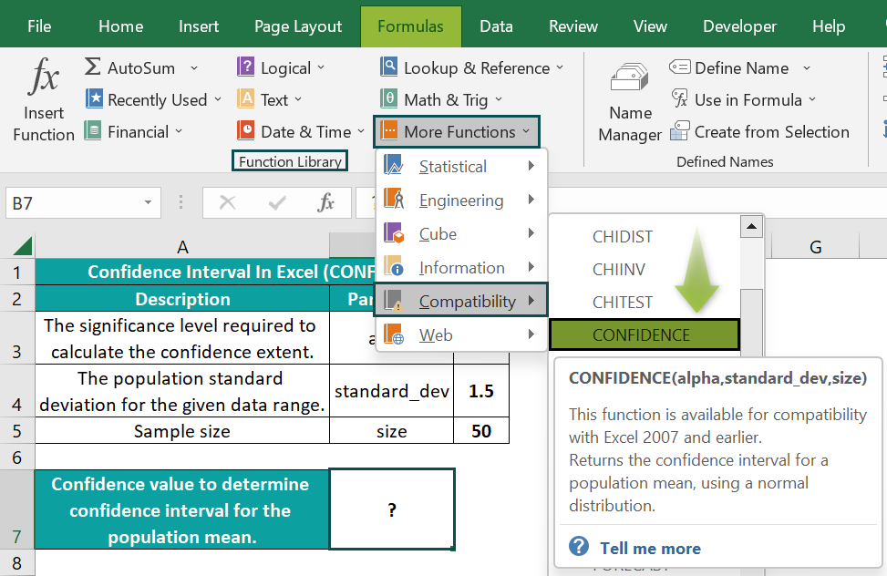
Task: Expand the Text functions dropdown arrow
Action: (x=298, y=100)
